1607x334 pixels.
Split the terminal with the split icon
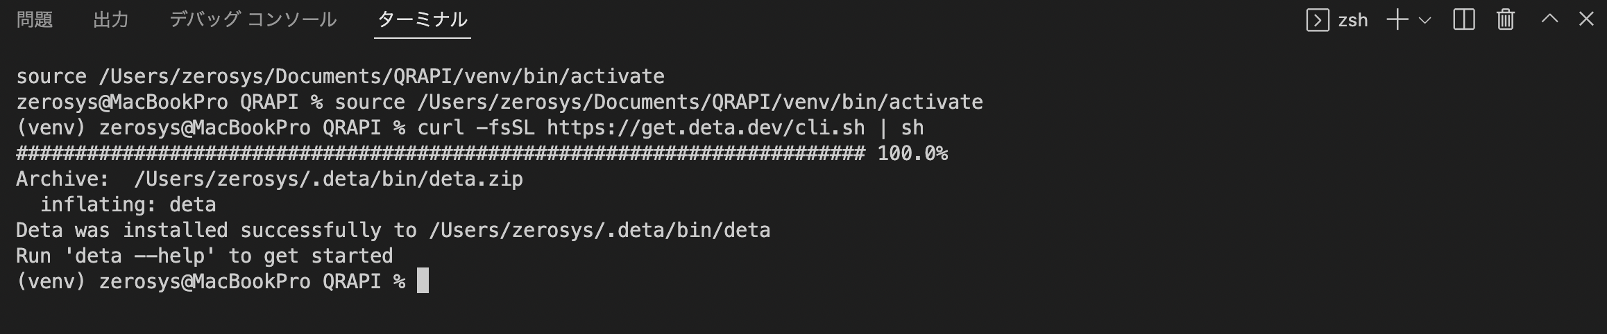tap(1464, 20)
